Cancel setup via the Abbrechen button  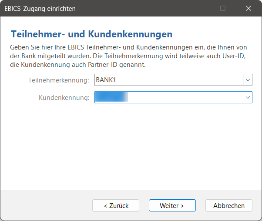click(x=228, y=205)
